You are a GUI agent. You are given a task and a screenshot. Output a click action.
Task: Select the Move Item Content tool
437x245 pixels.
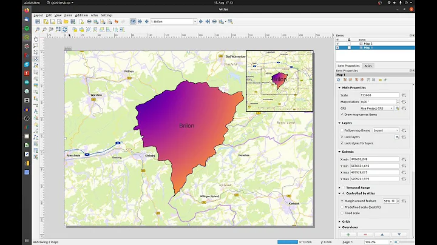pyautogui.click(x=36, y=59)
